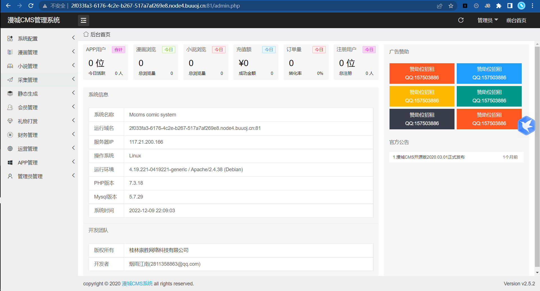Click the 小说管理 book icon

point(10,66)
